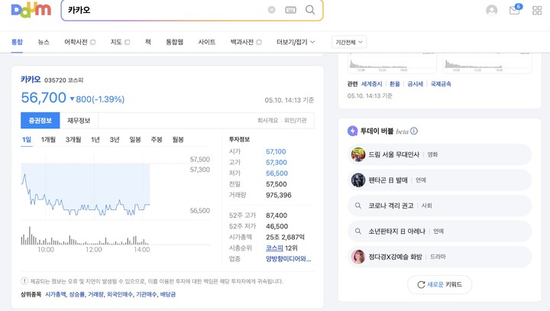550x311 pixels.
Task: Open the 환율 related link
Action: click(x=395, y=84)
